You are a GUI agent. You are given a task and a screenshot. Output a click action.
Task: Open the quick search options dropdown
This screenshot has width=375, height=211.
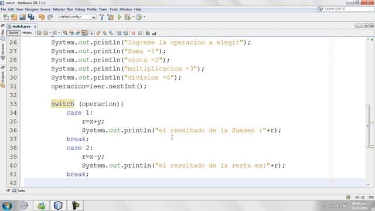[x=321, y=9]
